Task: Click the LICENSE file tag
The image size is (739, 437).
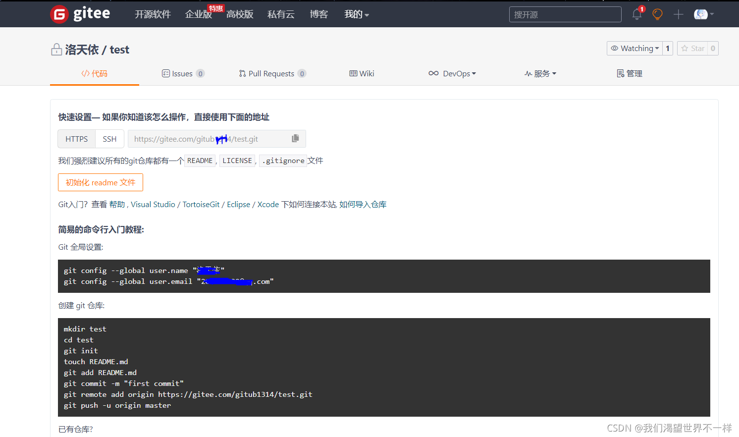Action: click(x=237, y=161)
